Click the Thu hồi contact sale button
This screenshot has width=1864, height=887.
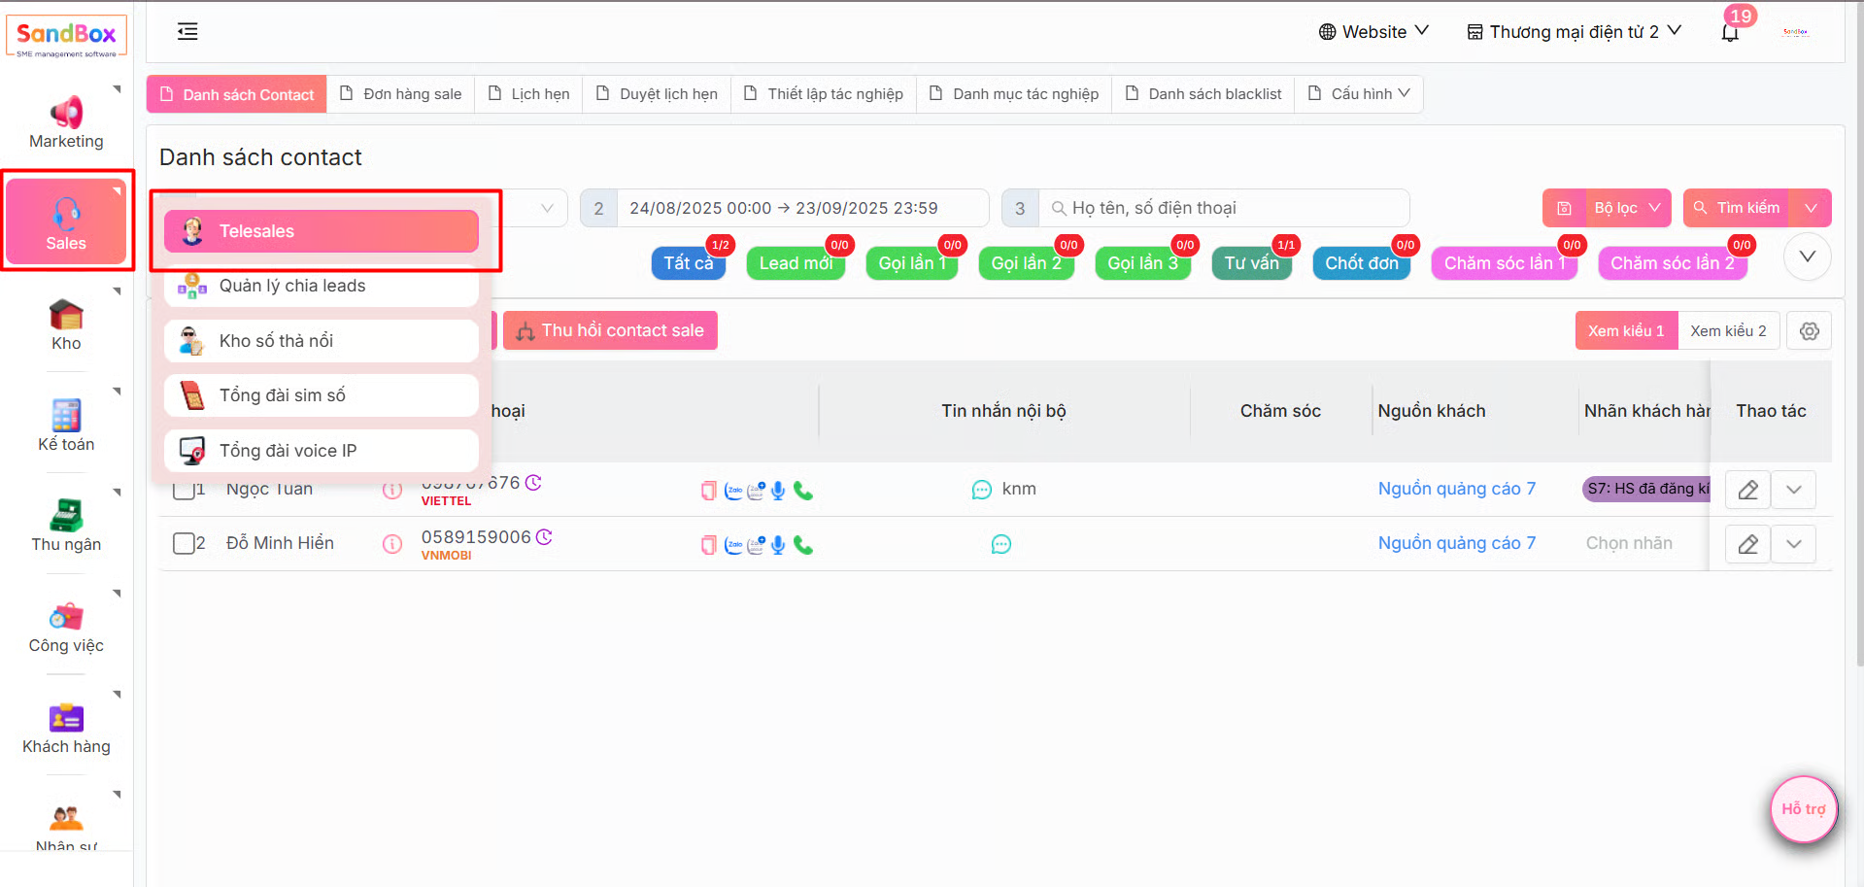pos(610,331)
